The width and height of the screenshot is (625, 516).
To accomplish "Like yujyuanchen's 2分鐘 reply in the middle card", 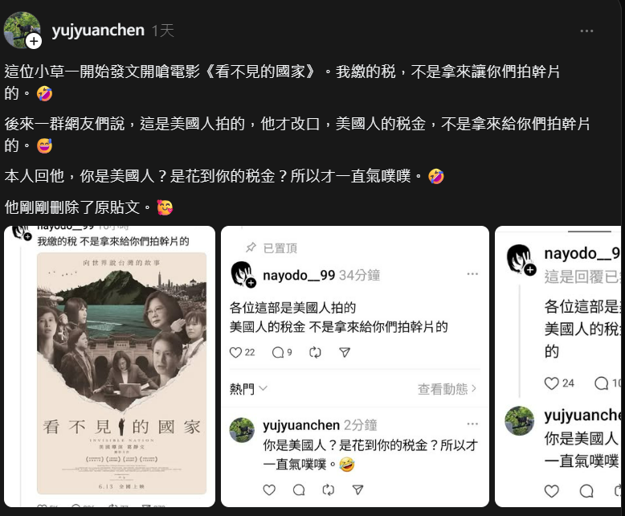I will pos(269,489).
